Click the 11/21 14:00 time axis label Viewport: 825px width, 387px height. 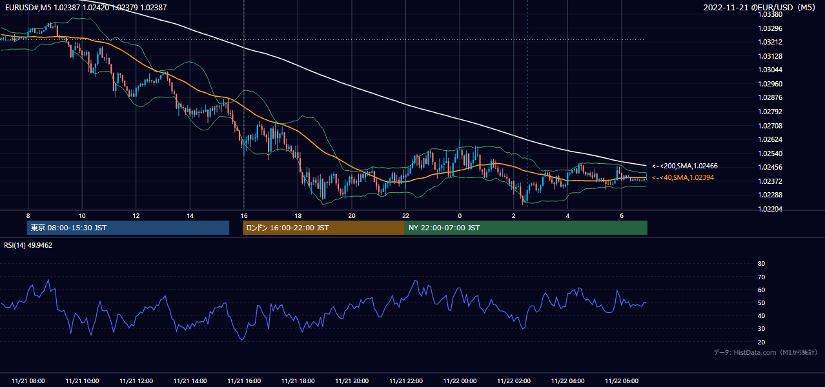coord(190,381)
